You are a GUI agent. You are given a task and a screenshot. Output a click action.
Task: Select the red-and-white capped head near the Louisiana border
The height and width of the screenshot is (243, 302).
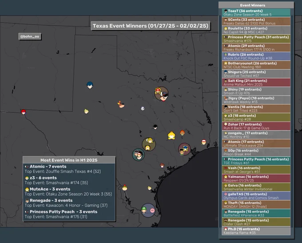[x=204, y=142]
